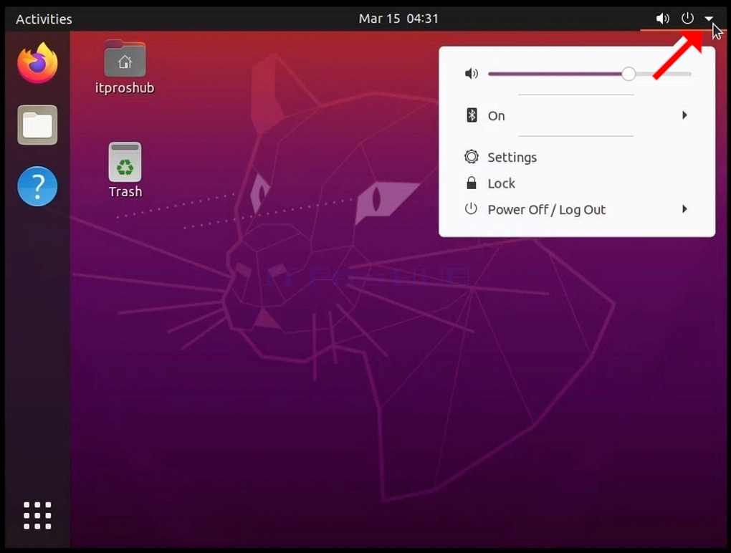Expand the Bluetooth On submenu arrow
This screenshot has width=731, height=553.
[684, 115]
